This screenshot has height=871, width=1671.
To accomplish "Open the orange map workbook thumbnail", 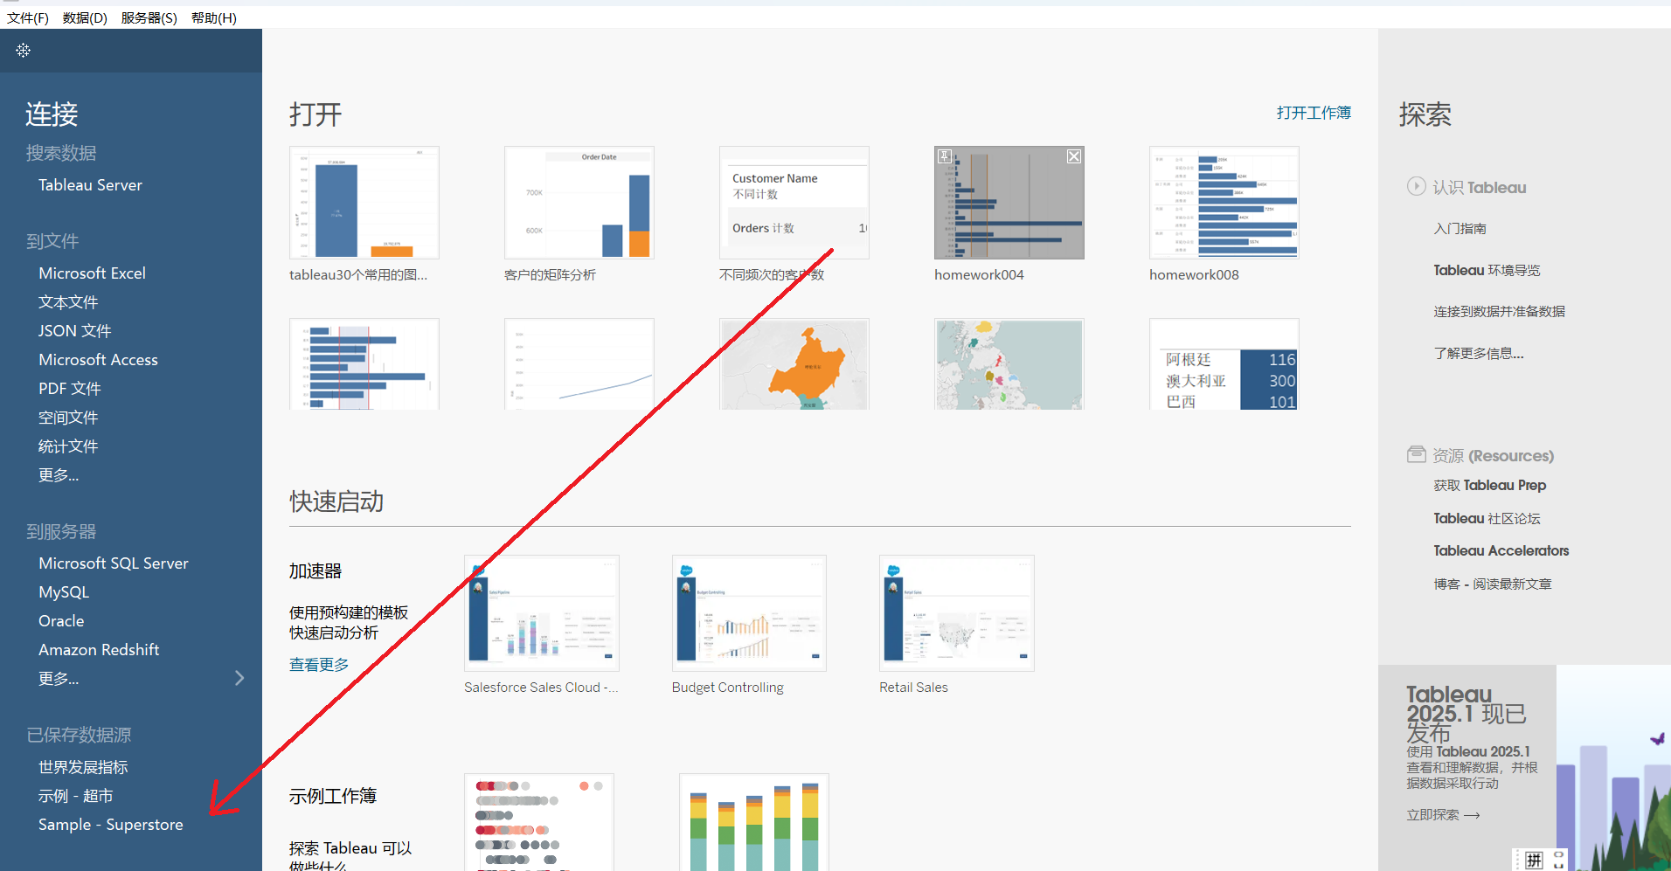I will [x=794, y=363].
